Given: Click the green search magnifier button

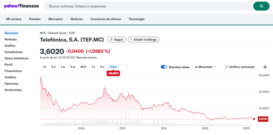Looking at the screenshot, I should pyautogui.click(x=261, y=6).
